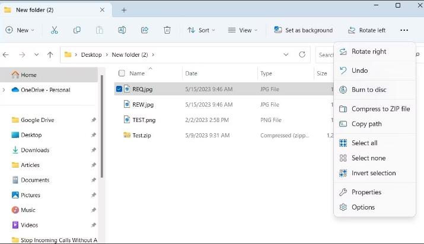Viewport: 424px width, 244px height.
Task: Go up one folder level arrow
Action: (x=50, y=55)
